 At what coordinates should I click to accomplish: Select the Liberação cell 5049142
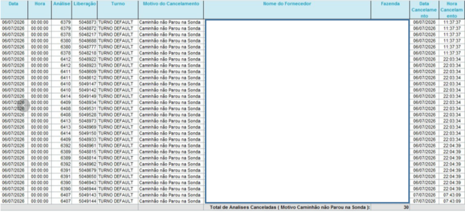[x=84, y=90]
